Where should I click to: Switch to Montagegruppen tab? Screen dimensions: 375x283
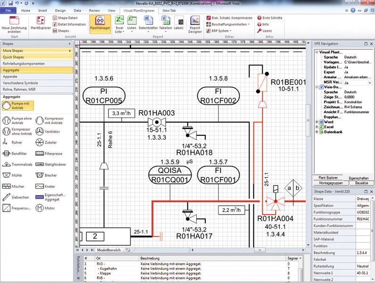click(x=331, y=183)
